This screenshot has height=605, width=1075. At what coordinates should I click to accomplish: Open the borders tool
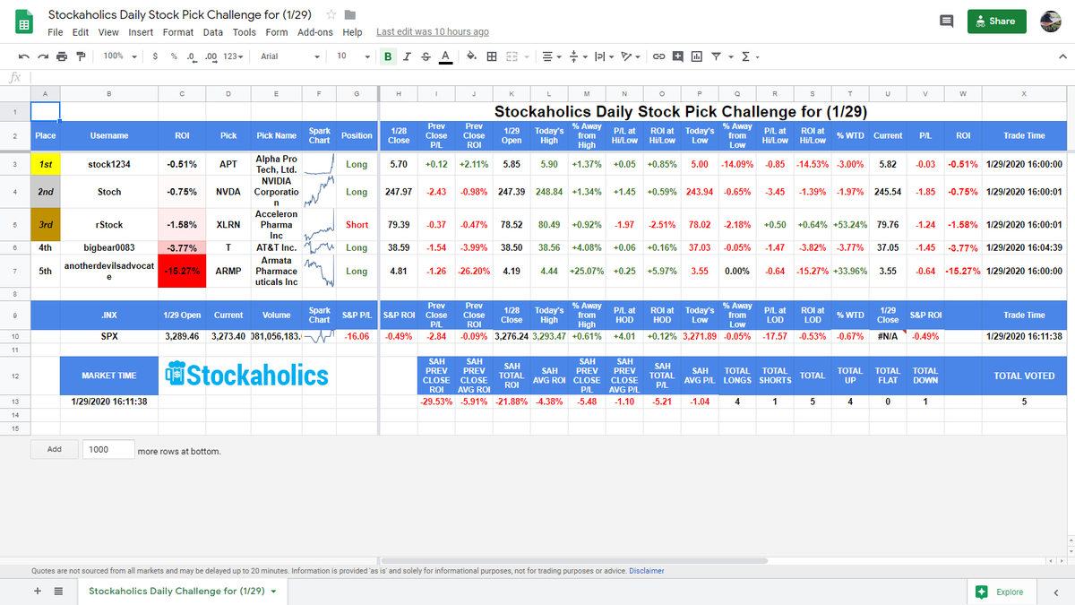pyautogui.click(x=492, y=56)
